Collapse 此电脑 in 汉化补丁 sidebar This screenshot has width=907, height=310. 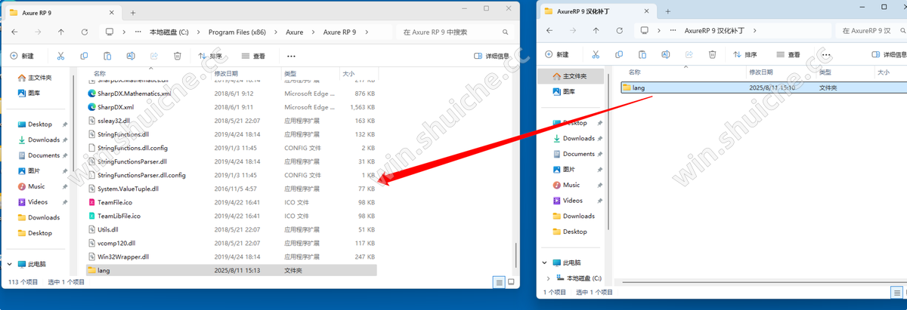544,263
